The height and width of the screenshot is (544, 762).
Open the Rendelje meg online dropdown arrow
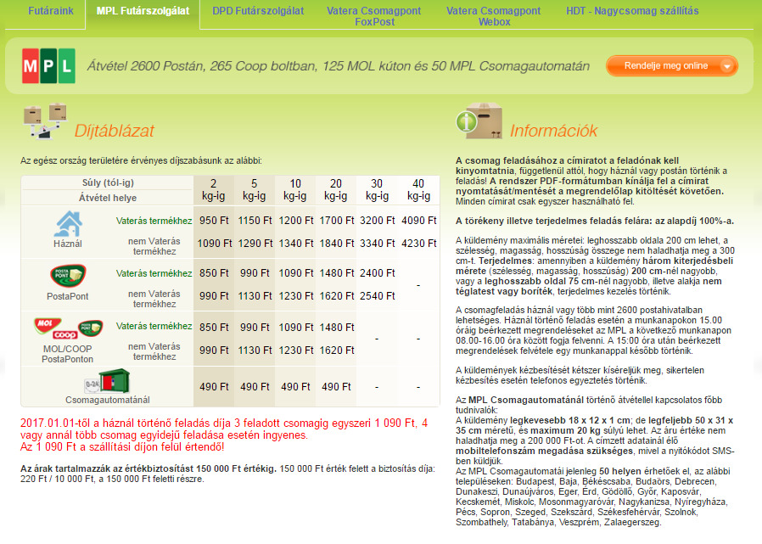click(727, 66)
